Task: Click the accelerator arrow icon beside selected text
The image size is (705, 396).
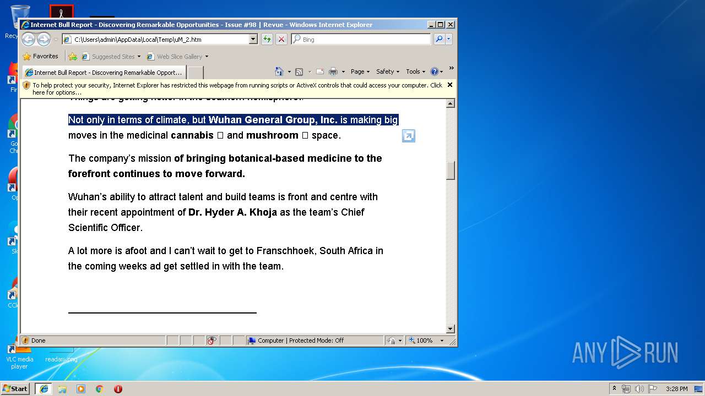Action: (409, 136)
